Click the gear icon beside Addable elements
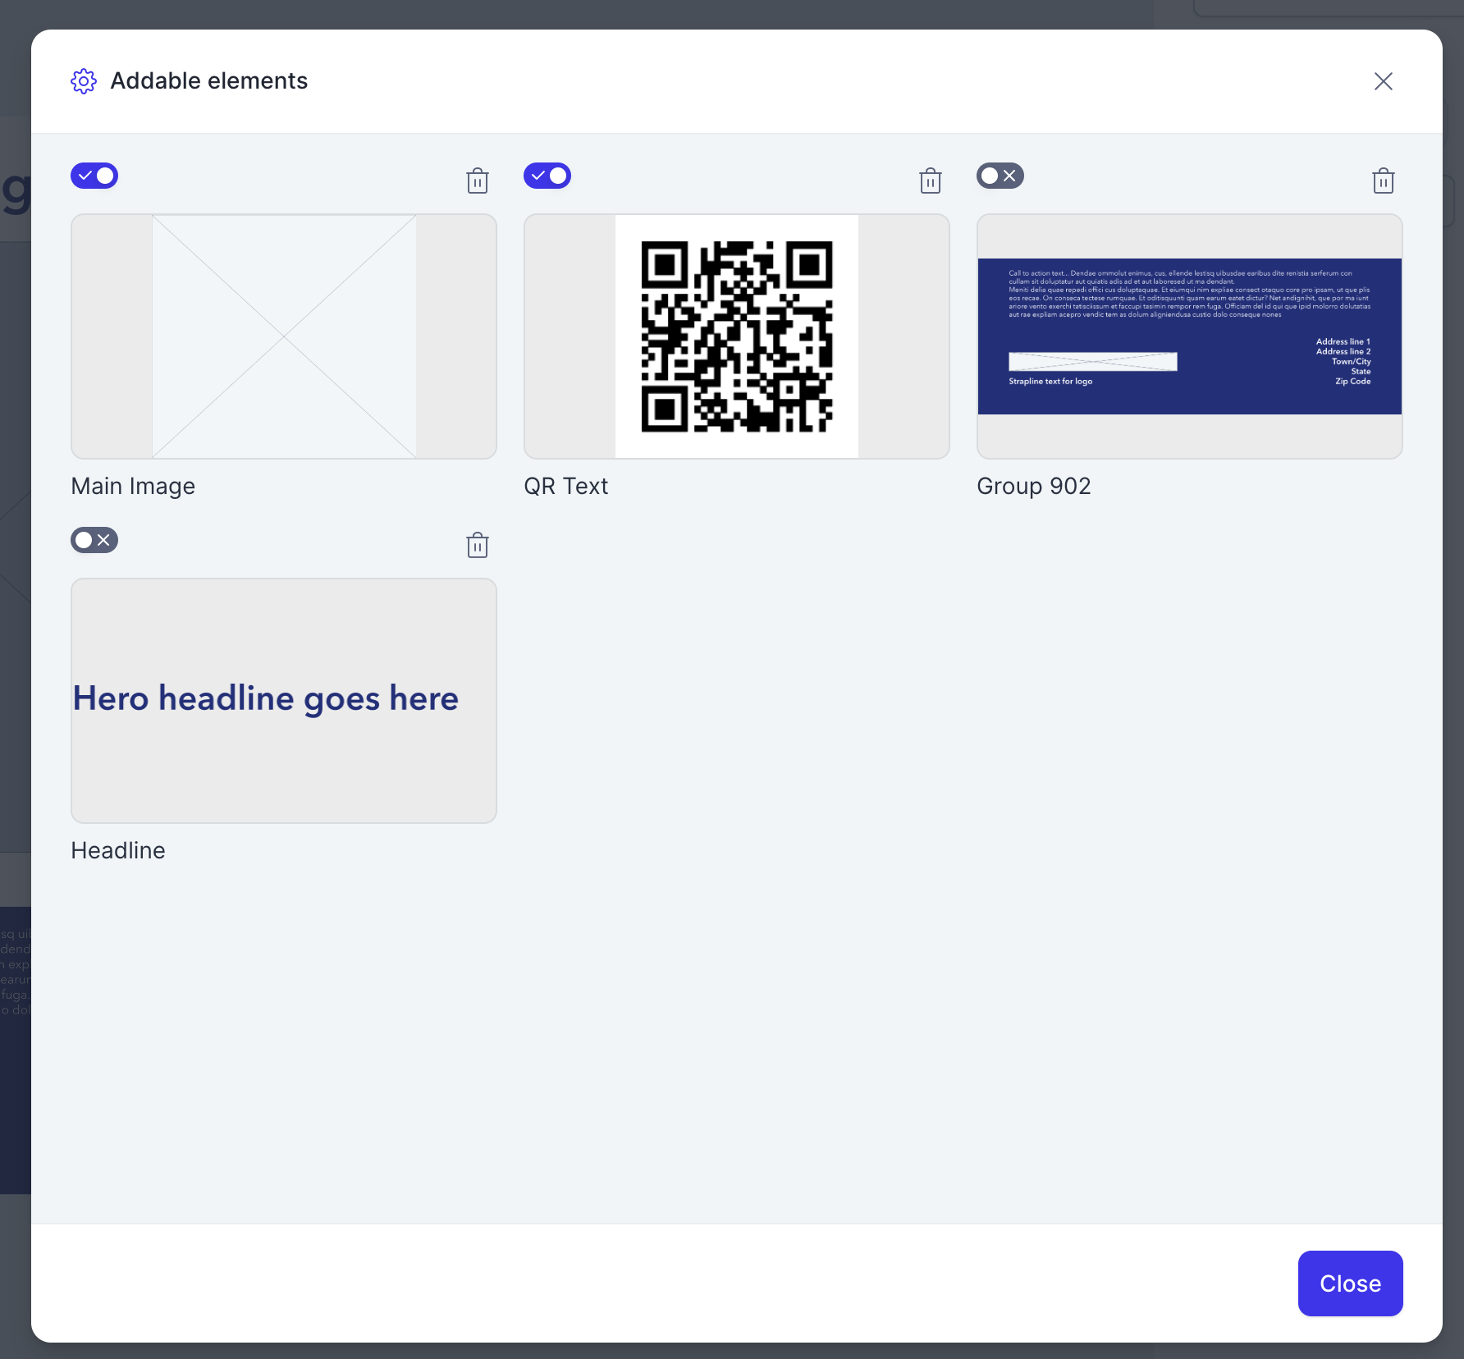Image resolution: width=1464 pixels, height=1359 pixels. point(84,81)
